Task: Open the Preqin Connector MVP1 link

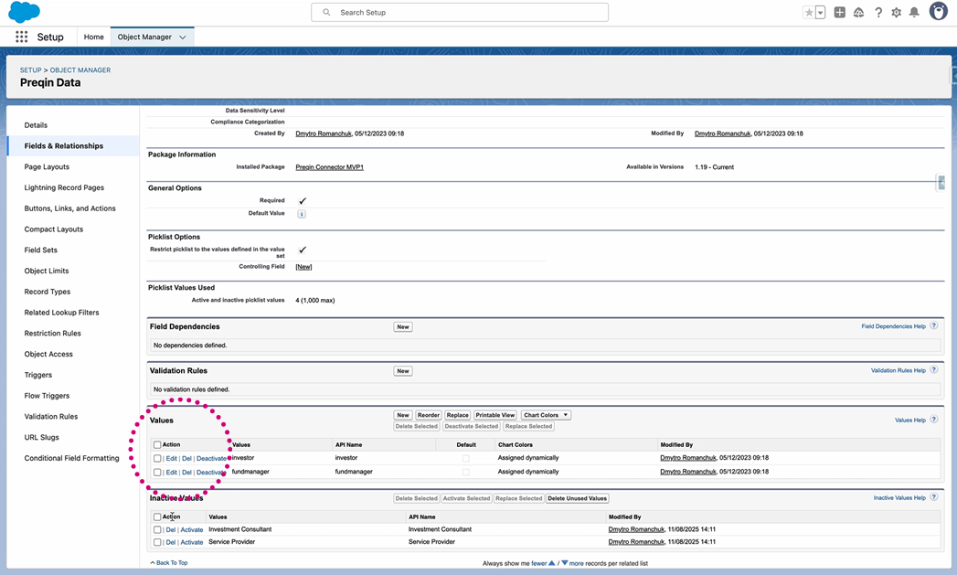Action: pos(329,167)
